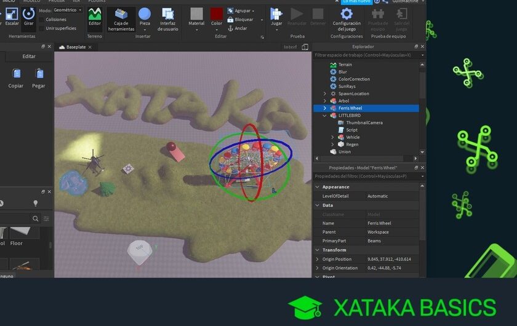The width and height of the screenshot is (517, 326).
Task: Click Copiar in Editar panel
Action: (x=16, y=78)
